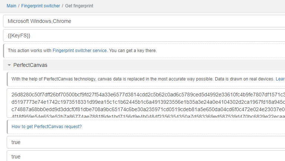
Task: Open How to get PerfectCanvas request link
Action: click(x=47, y=127)
